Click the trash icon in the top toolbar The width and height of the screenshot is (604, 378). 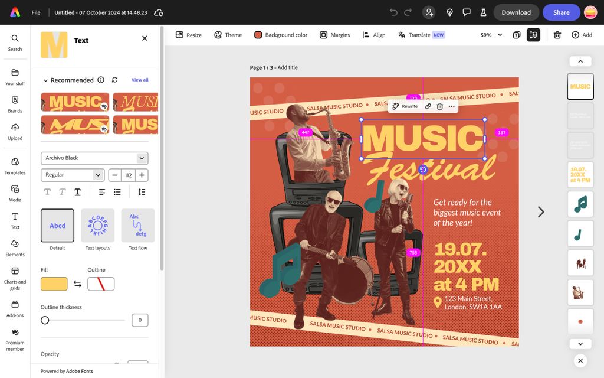(557, 35)
